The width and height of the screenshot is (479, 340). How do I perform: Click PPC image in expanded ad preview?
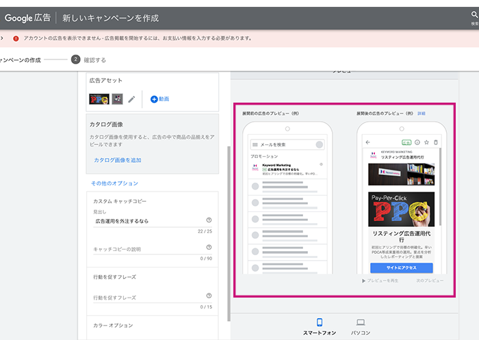coord(402,209)
